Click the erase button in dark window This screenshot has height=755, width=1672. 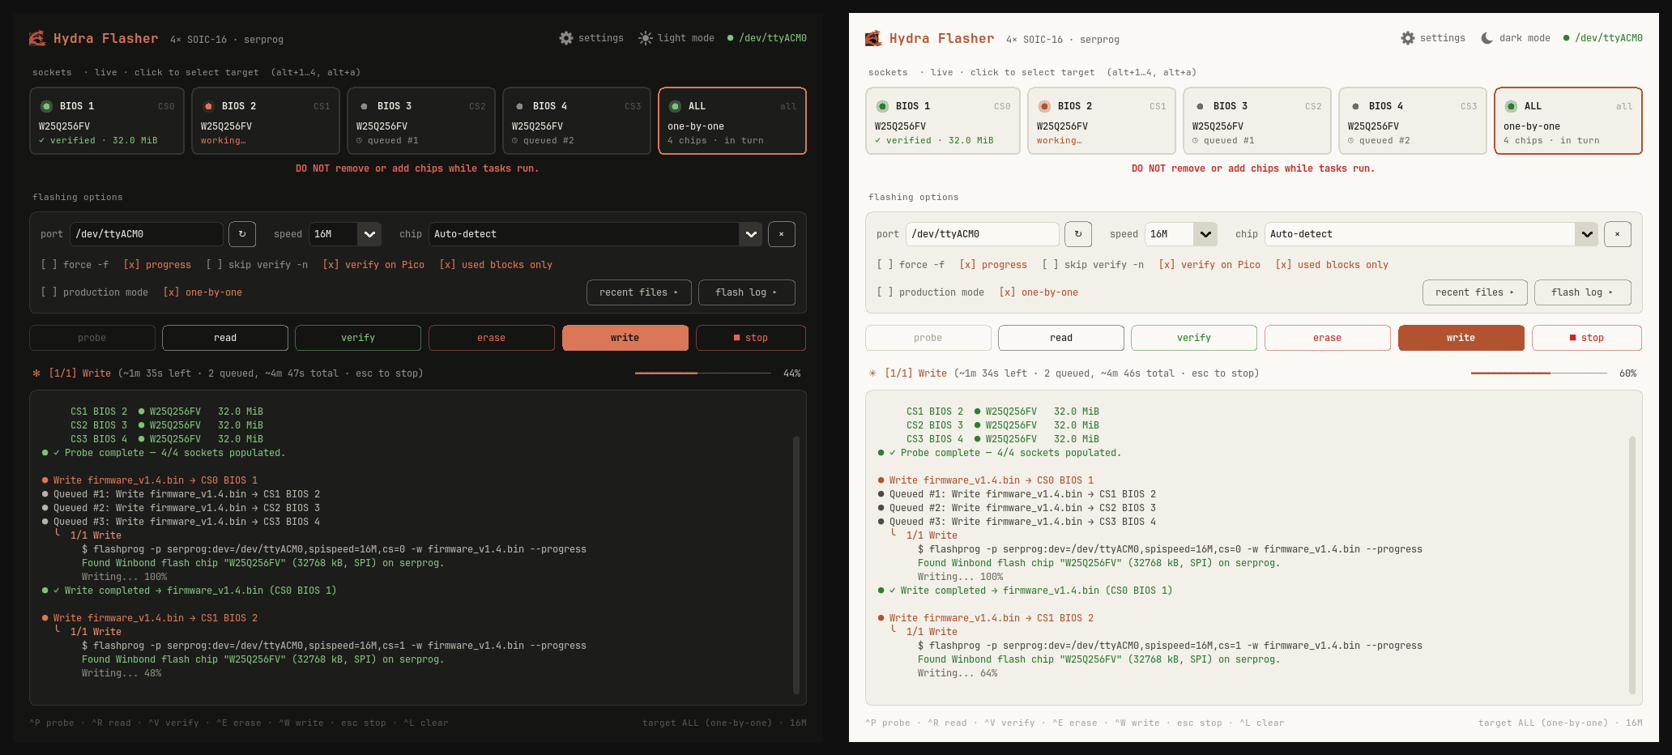point(492,338)
